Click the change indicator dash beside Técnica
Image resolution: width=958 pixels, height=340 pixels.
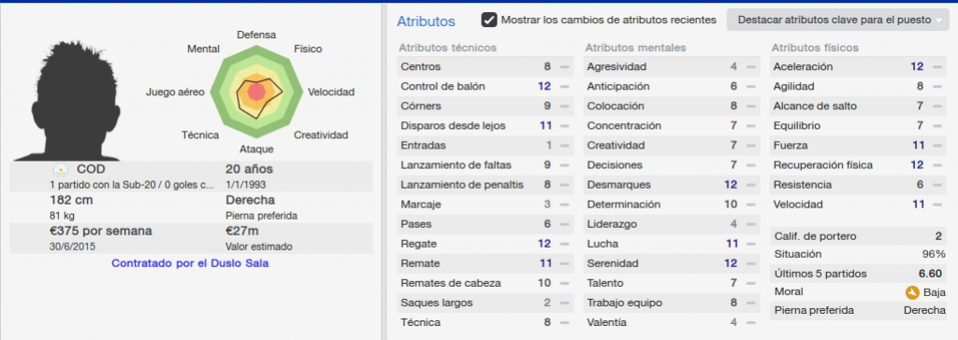(564, 322)
